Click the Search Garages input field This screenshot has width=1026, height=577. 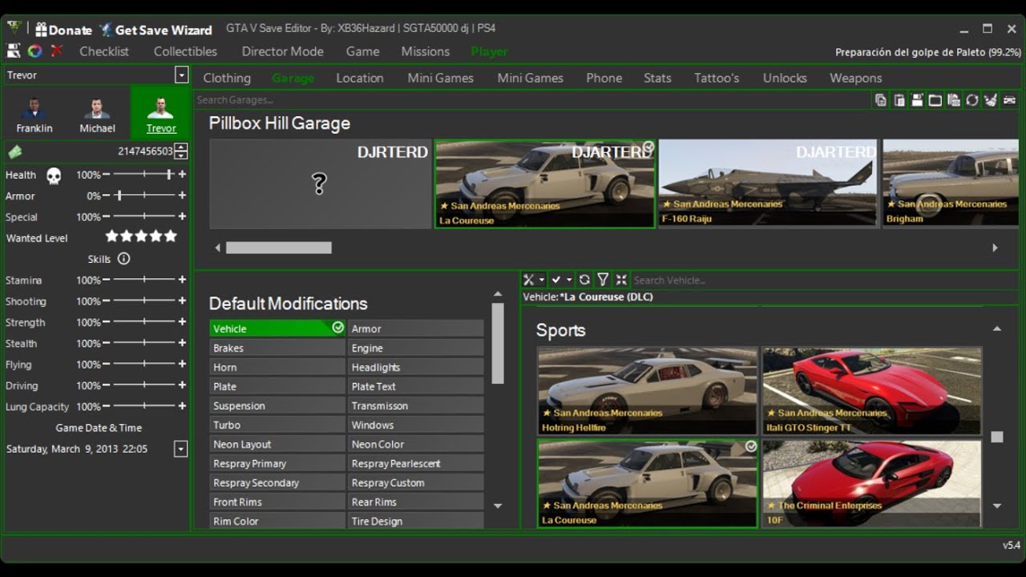[532, 100]
